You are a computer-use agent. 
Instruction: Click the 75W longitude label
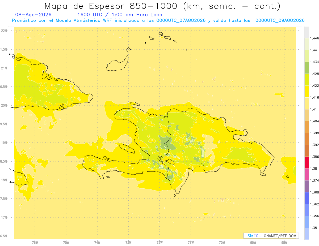pos(66,243)
